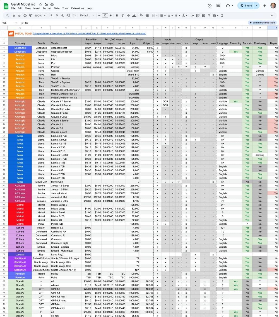Click the font size field
The width and height of the screenshot is (279, 317).
click(105, 16)
